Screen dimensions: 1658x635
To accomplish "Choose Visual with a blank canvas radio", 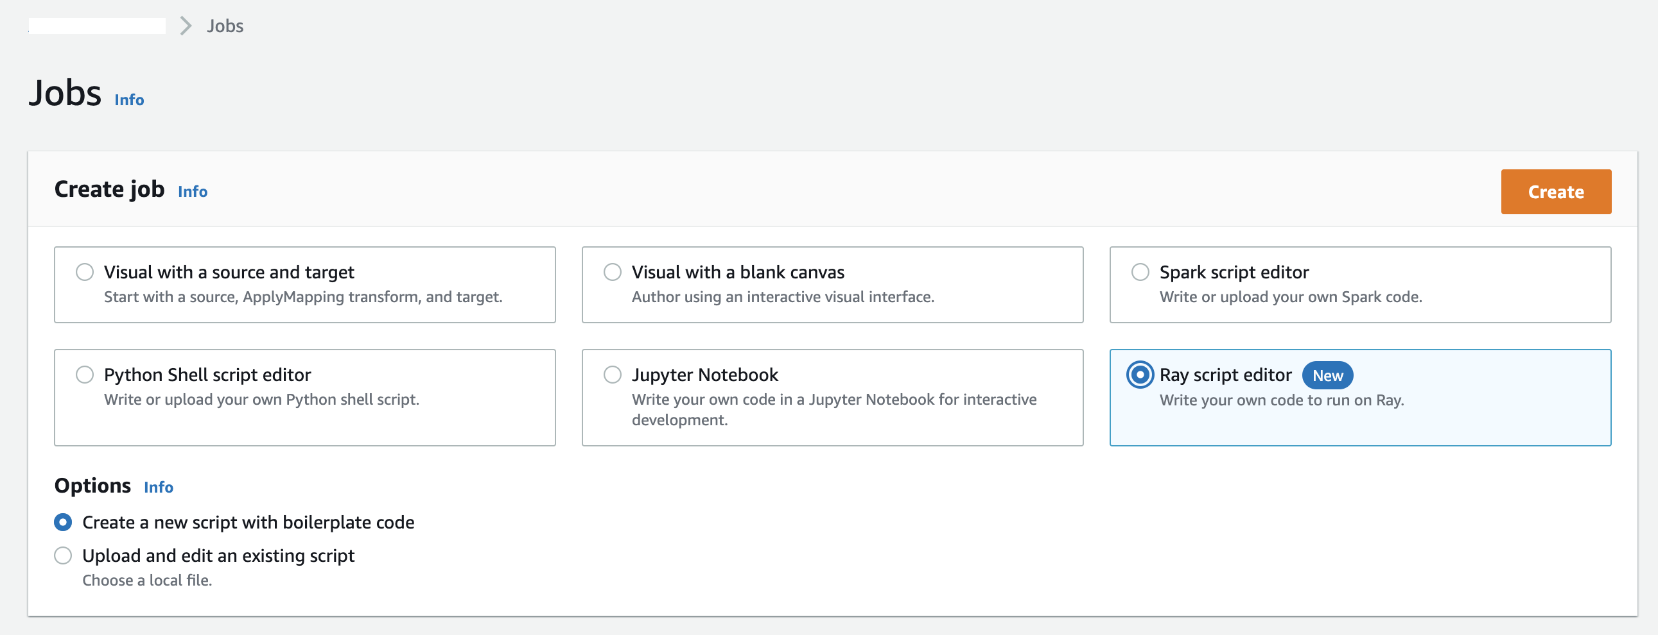I will 612,272.
